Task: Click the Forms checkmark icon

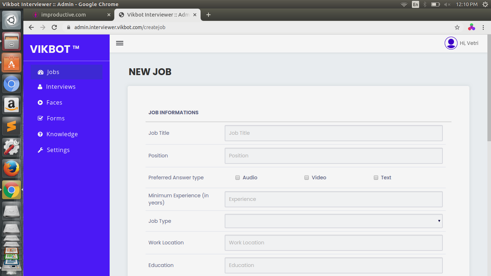Action: click(x=41, y=119)
